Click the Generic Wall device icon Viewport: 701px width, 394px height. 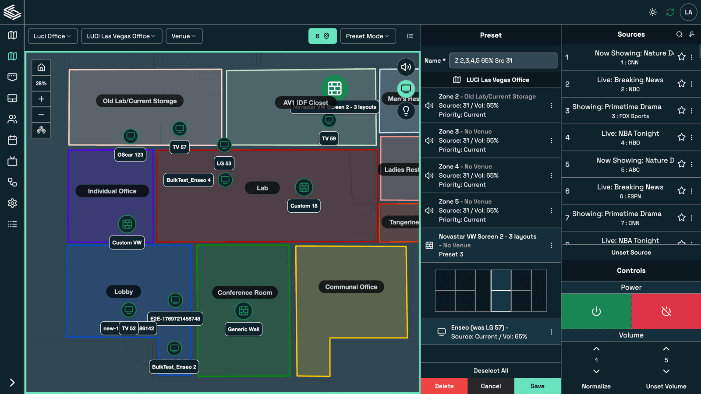click(244, 311)
